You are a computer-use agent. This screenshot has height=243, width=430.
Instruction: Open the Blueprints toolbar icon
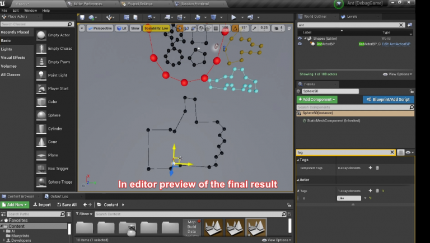pos(167,17)
